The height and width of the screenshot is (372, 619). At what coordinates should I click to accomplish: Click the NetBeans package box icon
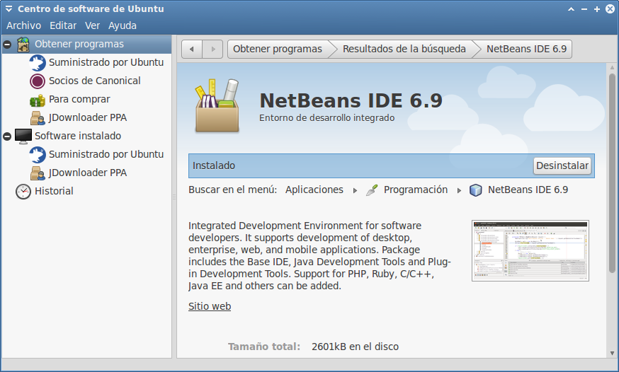[x=217, y=105]
